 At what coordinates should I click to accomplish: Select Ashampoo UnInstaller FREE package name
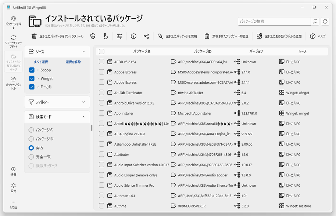tap(135, 144)
